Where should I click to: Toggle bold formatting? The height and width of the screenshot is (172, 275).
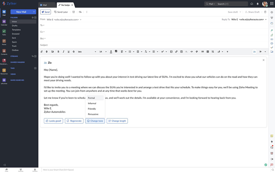click(58, 52)
